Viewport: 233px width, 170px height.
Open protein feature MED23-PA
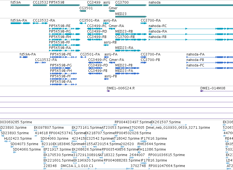tap(127, 74)
